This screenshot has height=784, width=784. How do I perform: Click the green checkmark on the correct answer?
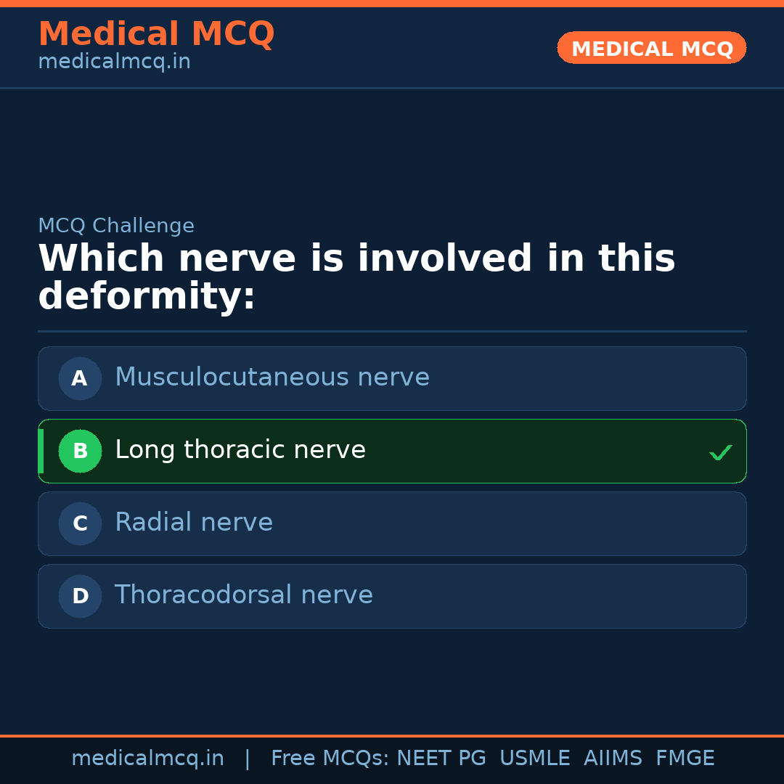coord(721,452)
